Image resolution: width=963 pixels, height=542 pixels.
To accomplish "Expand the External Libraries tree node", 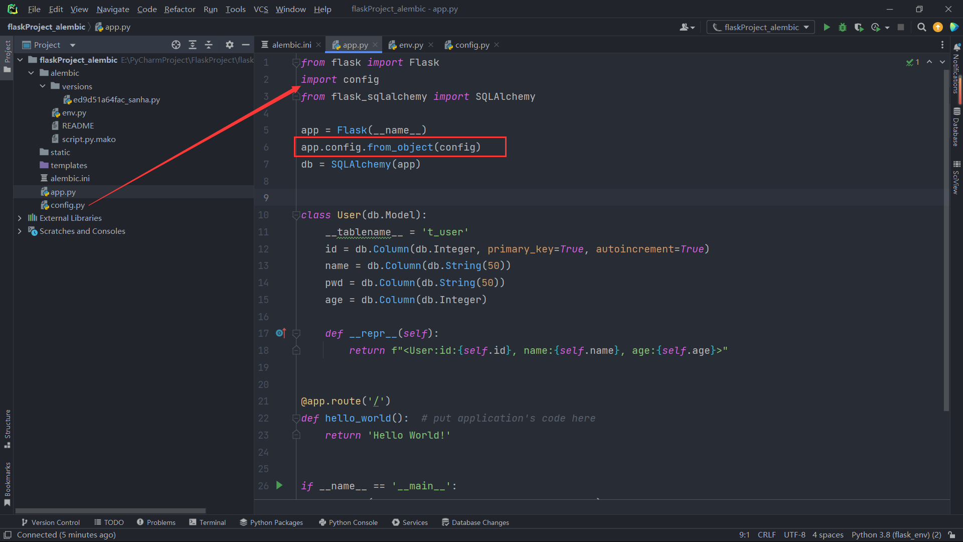I will click(19, 218).
